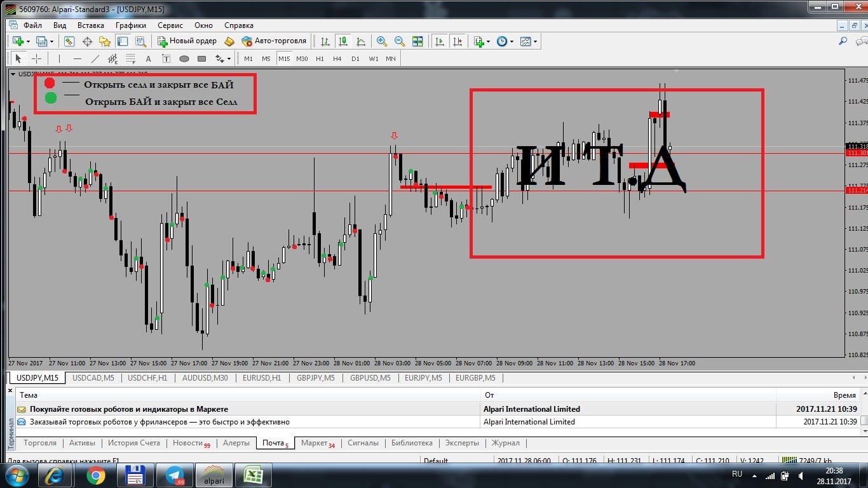Switch to the EURUSD,H1 chart tab

(262, 377)
